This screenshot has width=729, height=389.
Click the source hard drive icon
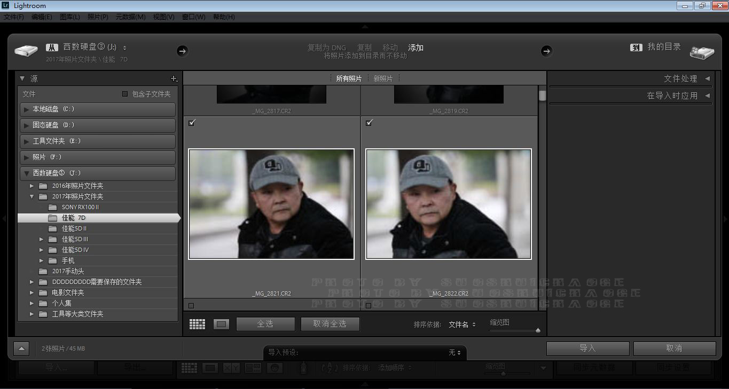[26, 51]
